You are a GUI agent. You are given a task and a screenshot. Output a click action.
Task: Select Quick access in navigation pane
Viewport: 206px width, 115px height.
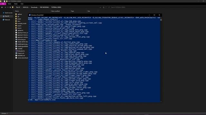click(7, 13)
